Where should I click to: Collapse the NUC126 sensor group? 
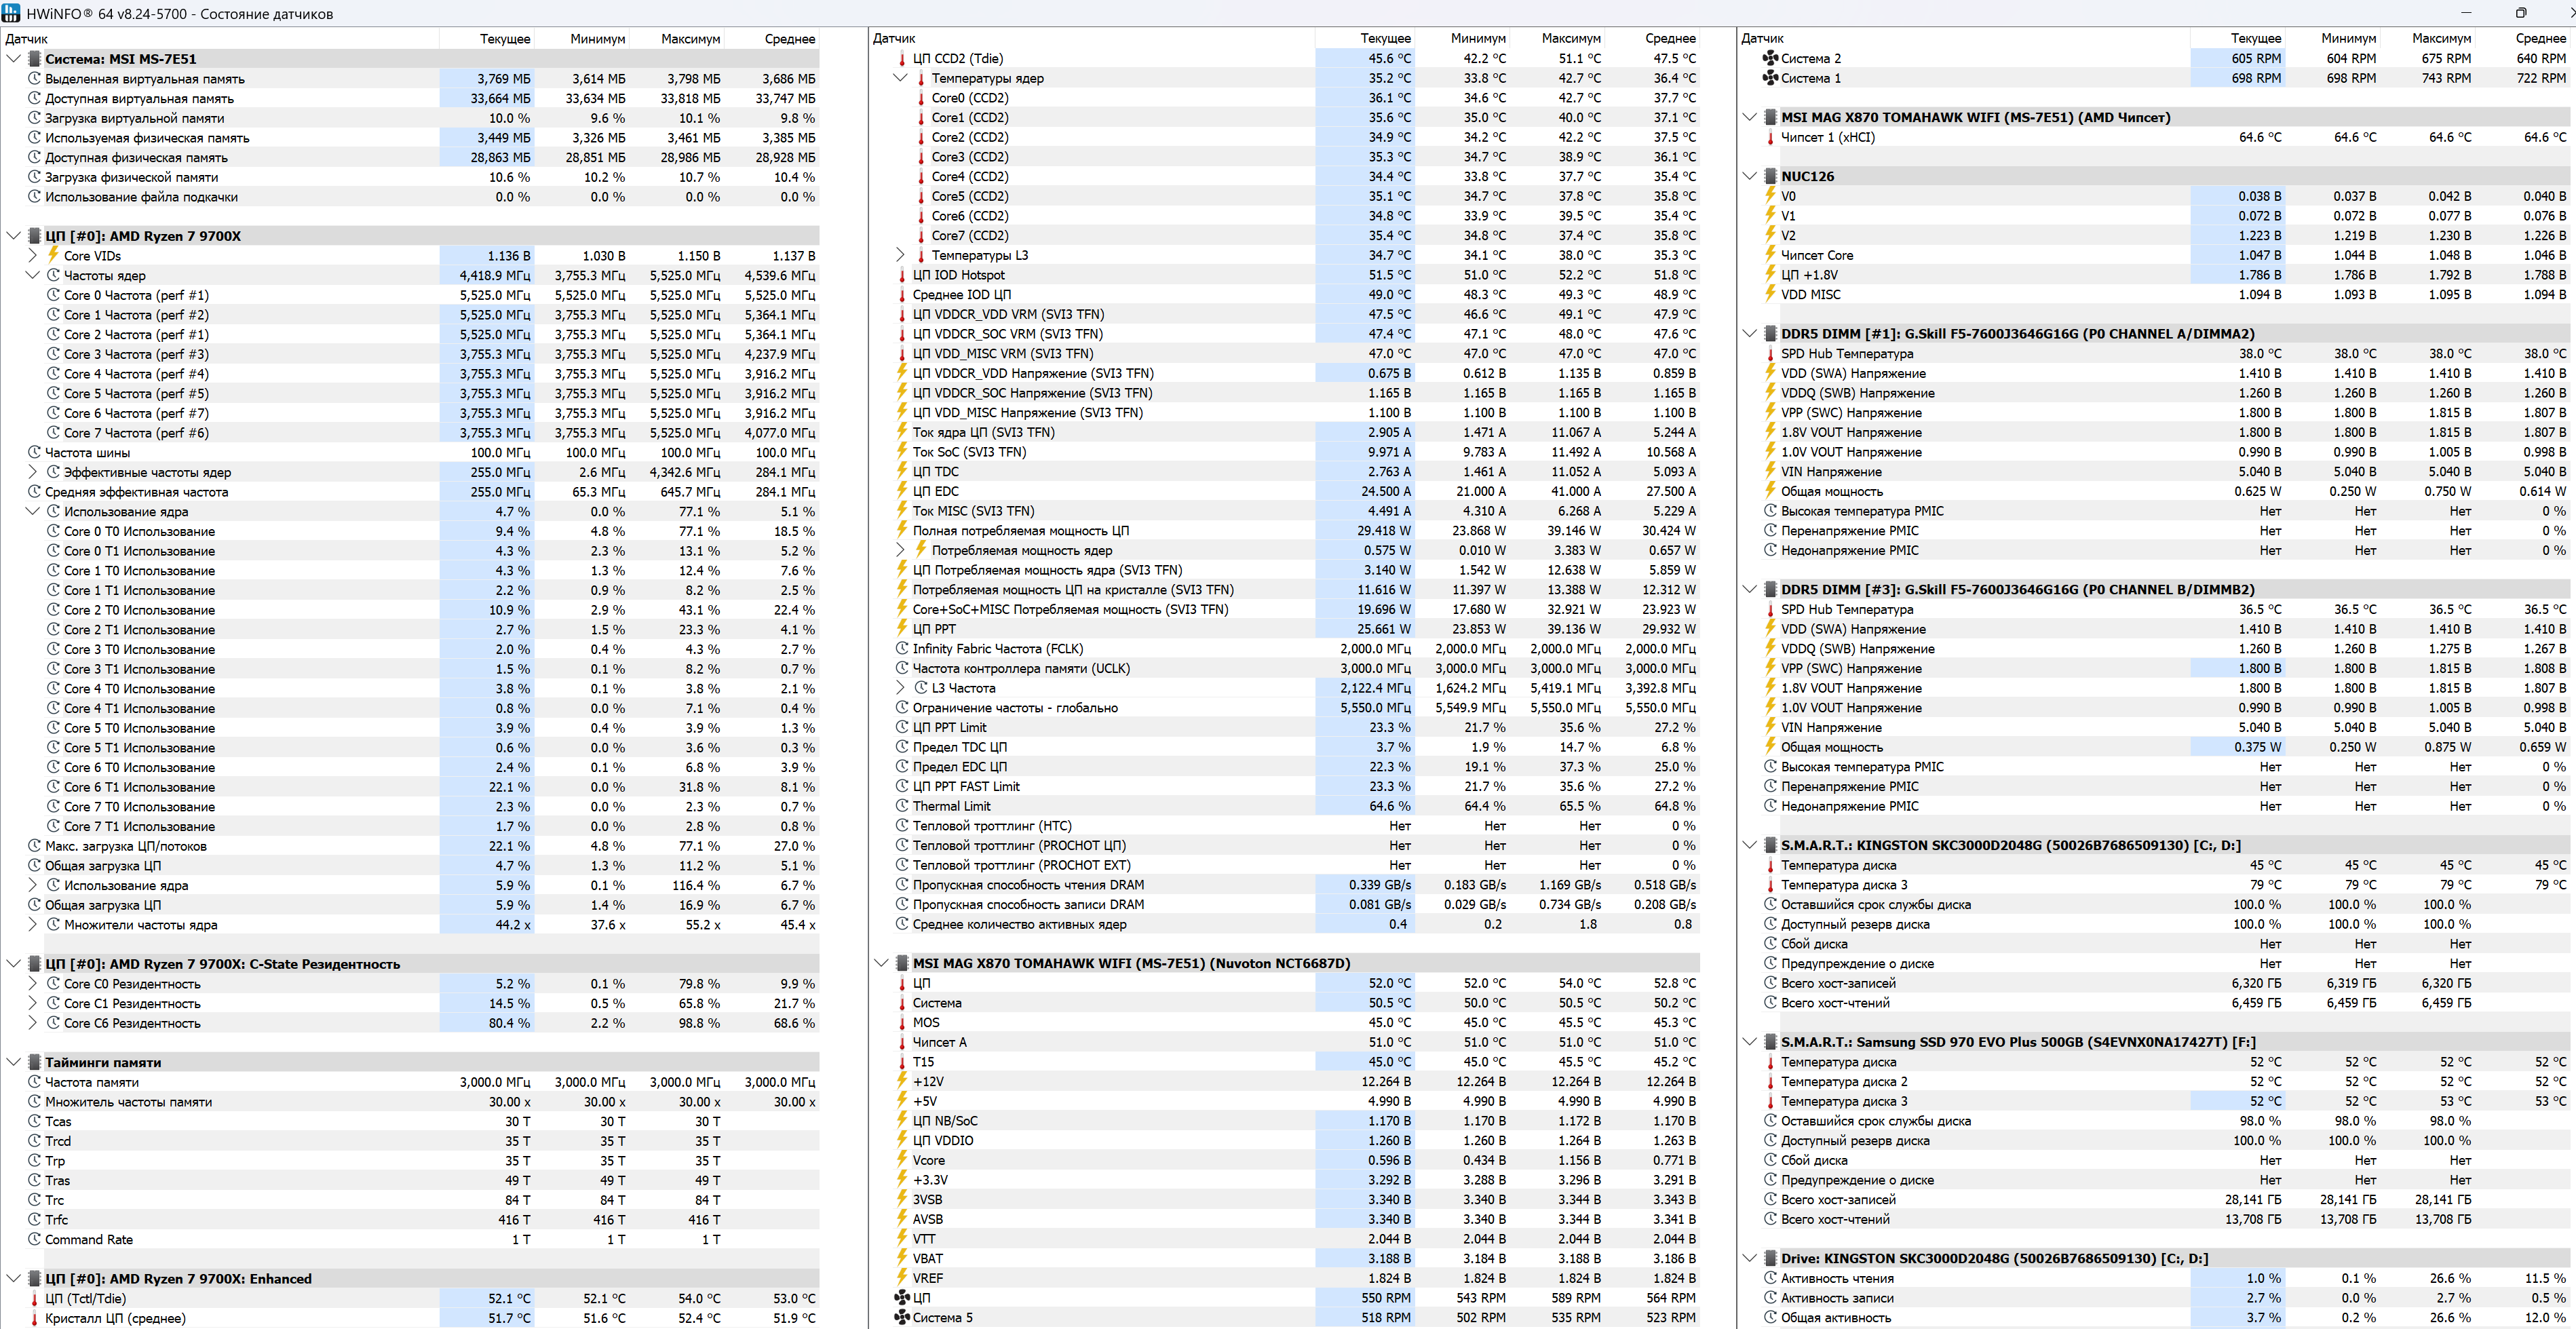tap(1749, 176)
